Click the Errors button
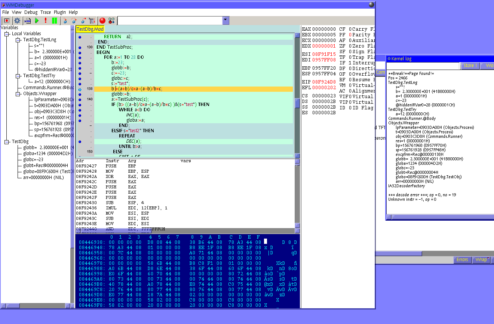494x324 pixels. click(462, 260)
